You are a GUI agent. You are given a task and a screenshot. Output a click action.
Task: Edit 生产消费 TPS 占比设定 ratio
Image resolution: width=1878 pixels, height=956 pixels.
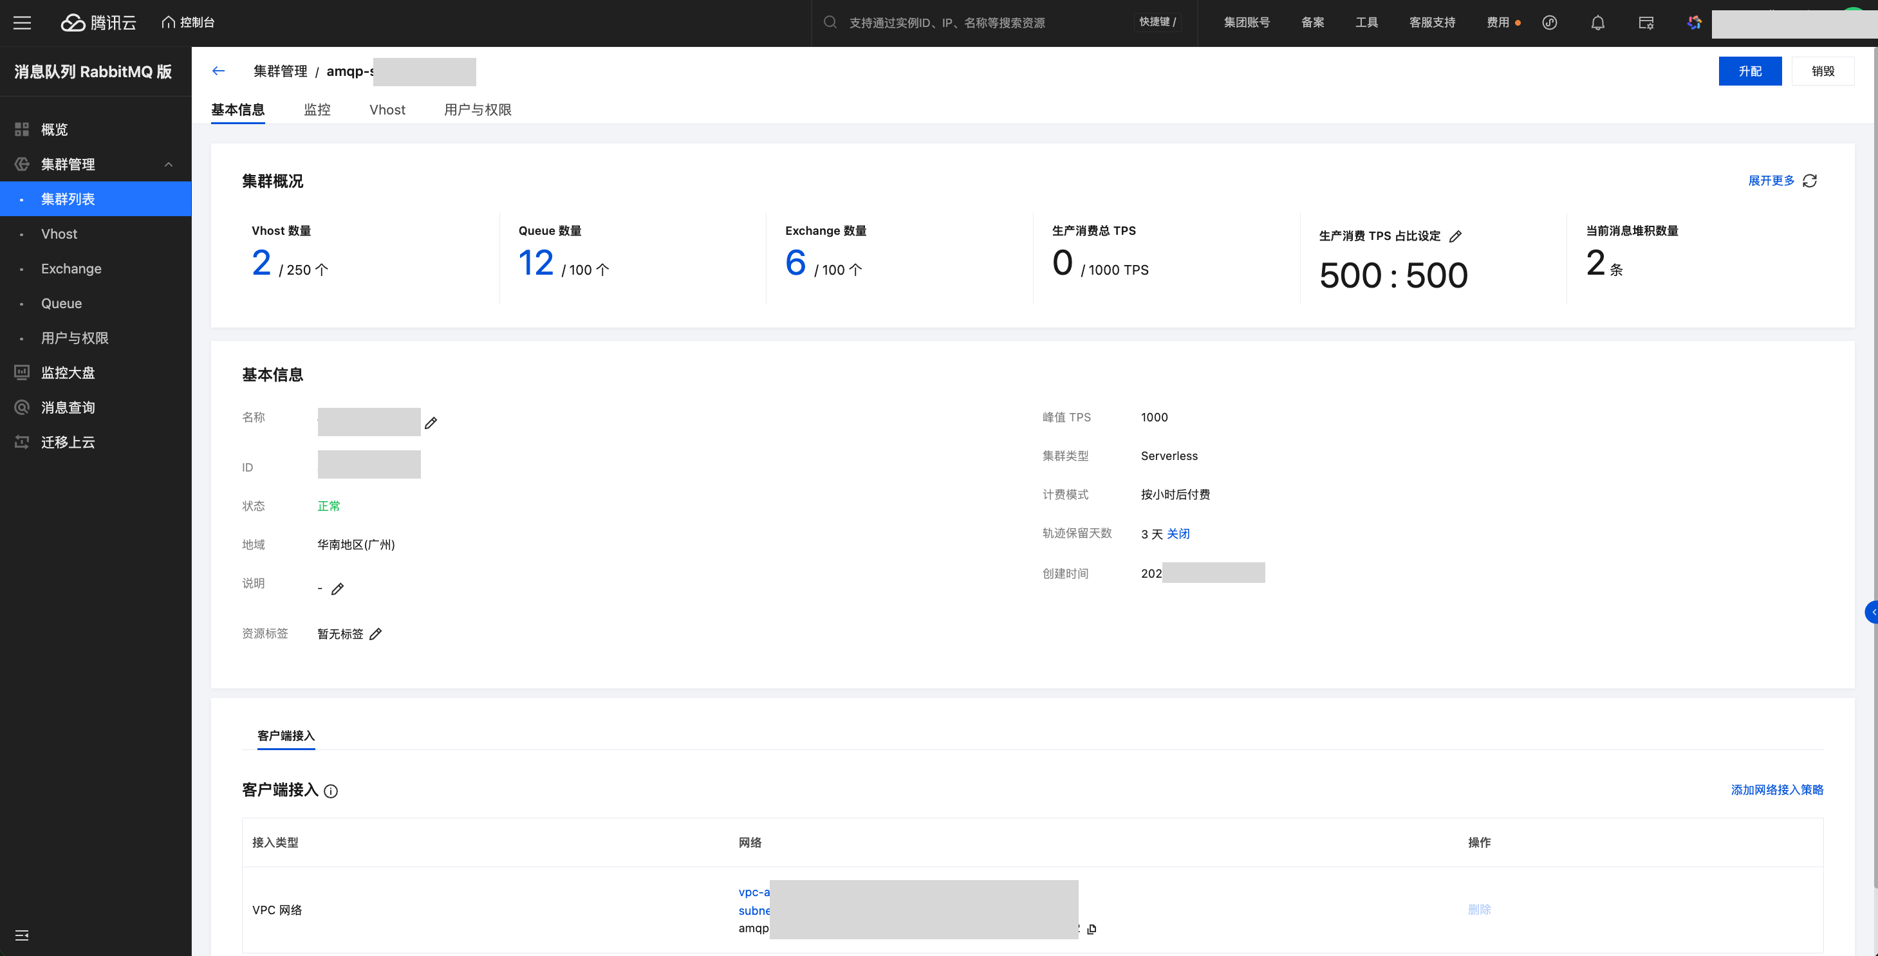click(x=1456, y=235)
